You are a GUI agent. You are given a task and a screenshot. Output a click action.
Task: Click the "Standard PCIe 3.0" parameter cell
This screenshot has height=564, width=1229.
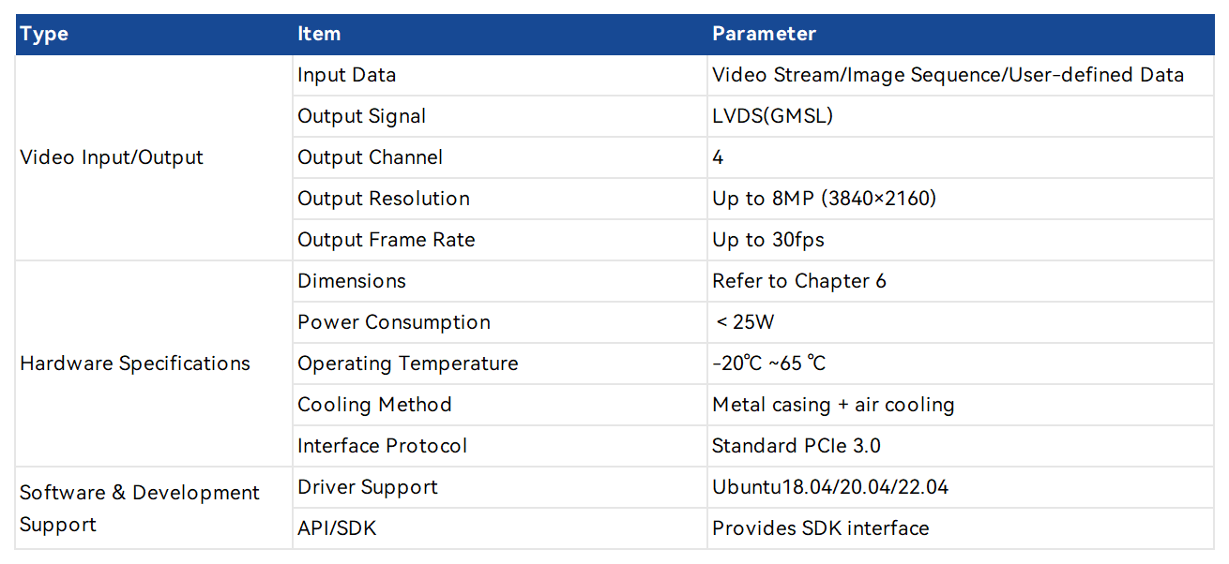(x=796, y=446)
